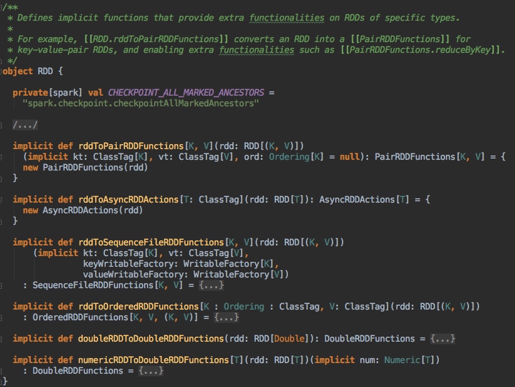Screen dimensions: 515x387
Task: Click the 'null' default value
Action: coord(350,157)
